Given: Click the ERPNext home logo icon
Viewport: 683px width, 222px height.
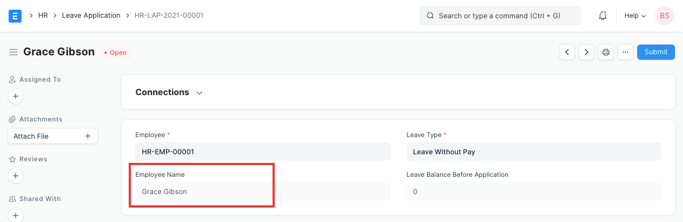Looking at the screenshot, I should (16, 16).
